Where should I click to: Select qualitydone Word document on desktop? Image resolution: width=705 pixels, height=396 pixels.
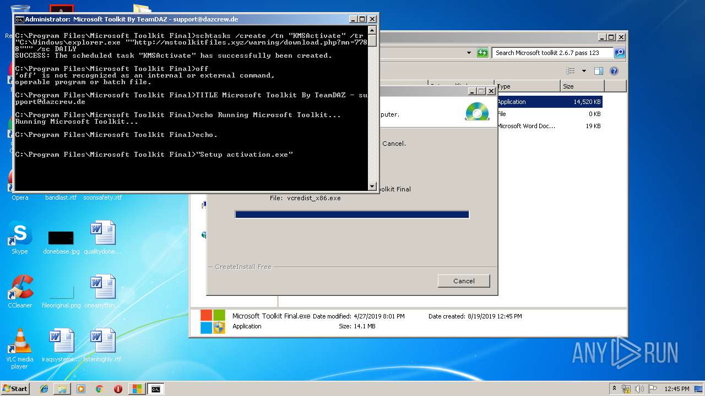coord(102,238)
